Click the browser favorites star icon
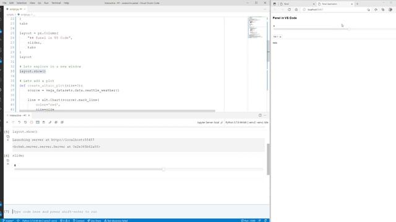This screenshot has width=396, height=222. pyautogui.click(x=376, y=10)
